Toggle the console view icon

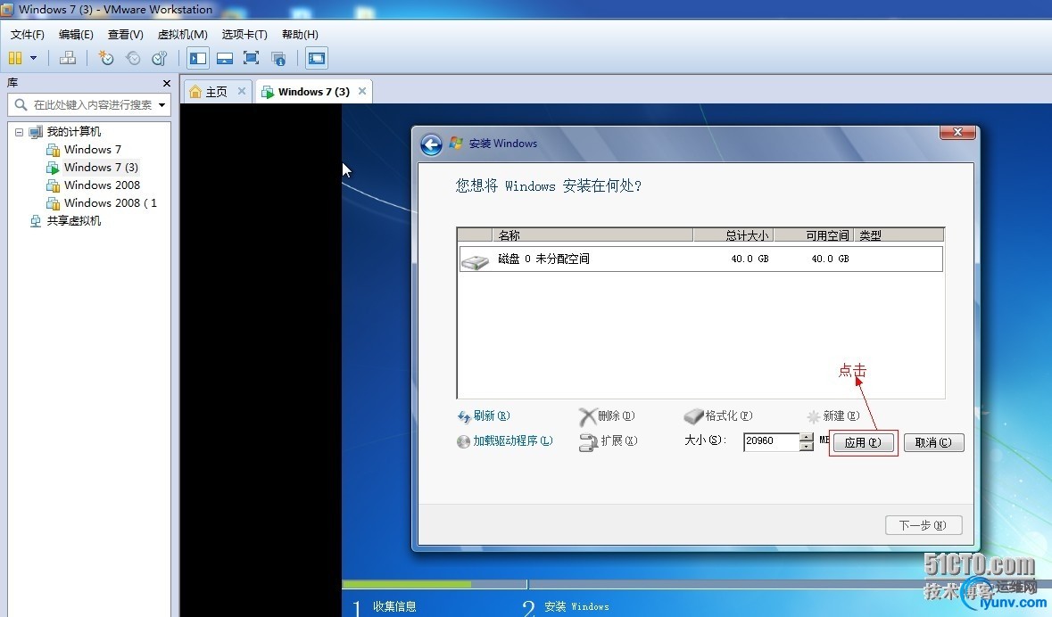(316, 58)
